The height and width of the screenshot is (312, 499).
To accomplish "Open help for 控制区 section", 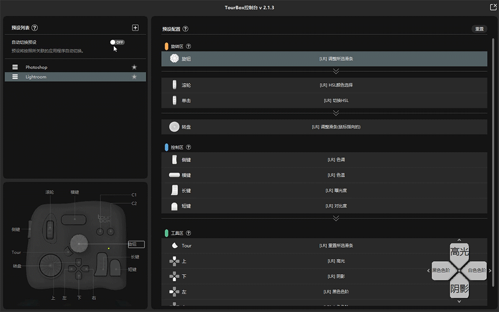I will (x=189, y=147).
